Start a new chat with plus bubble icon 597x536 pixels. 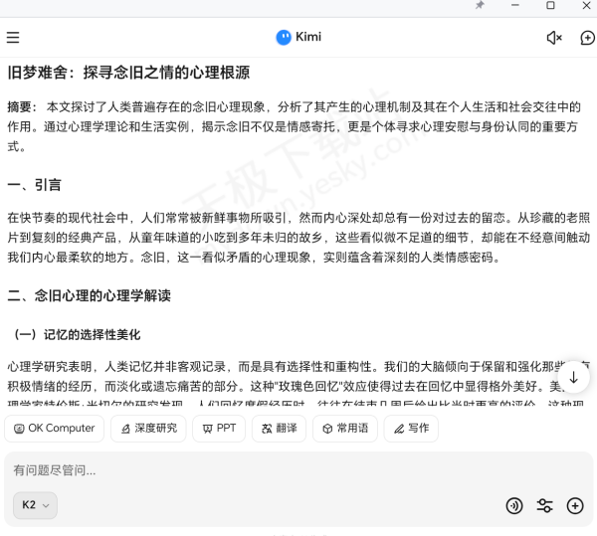tap(587, 38)
